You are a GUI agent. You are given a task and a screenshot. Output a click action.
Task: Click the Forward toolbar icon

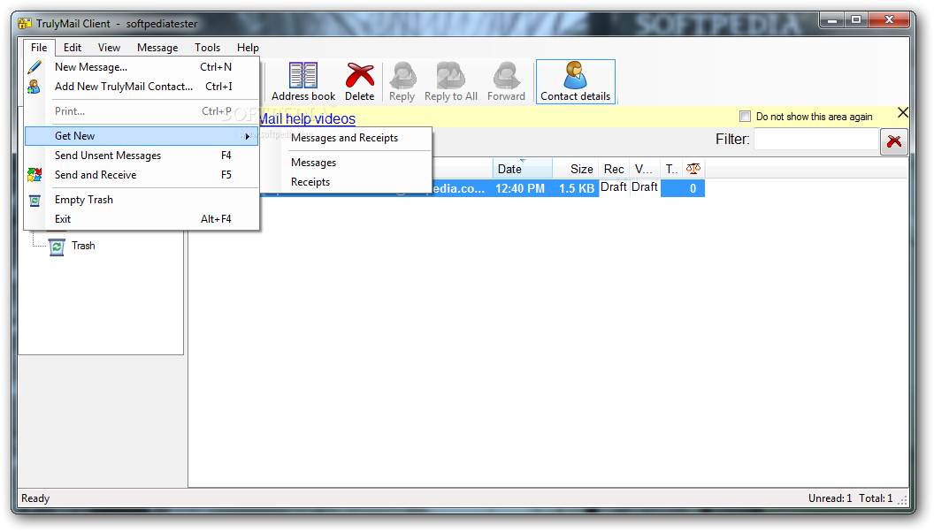[506, 81]
